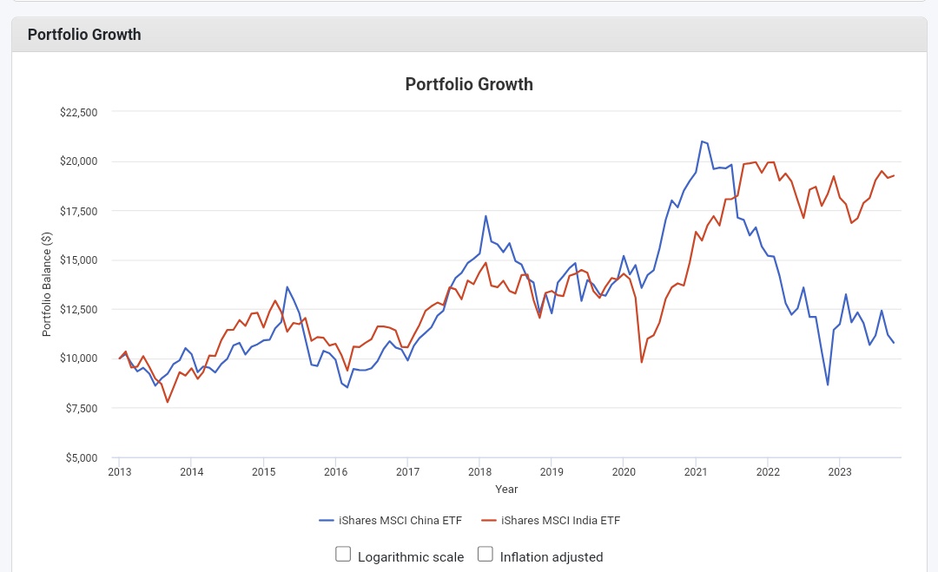This screenshot has width=938, height=572.
Task: Tick the Inflation adjusted checkbox
Action: coord(486,555)
